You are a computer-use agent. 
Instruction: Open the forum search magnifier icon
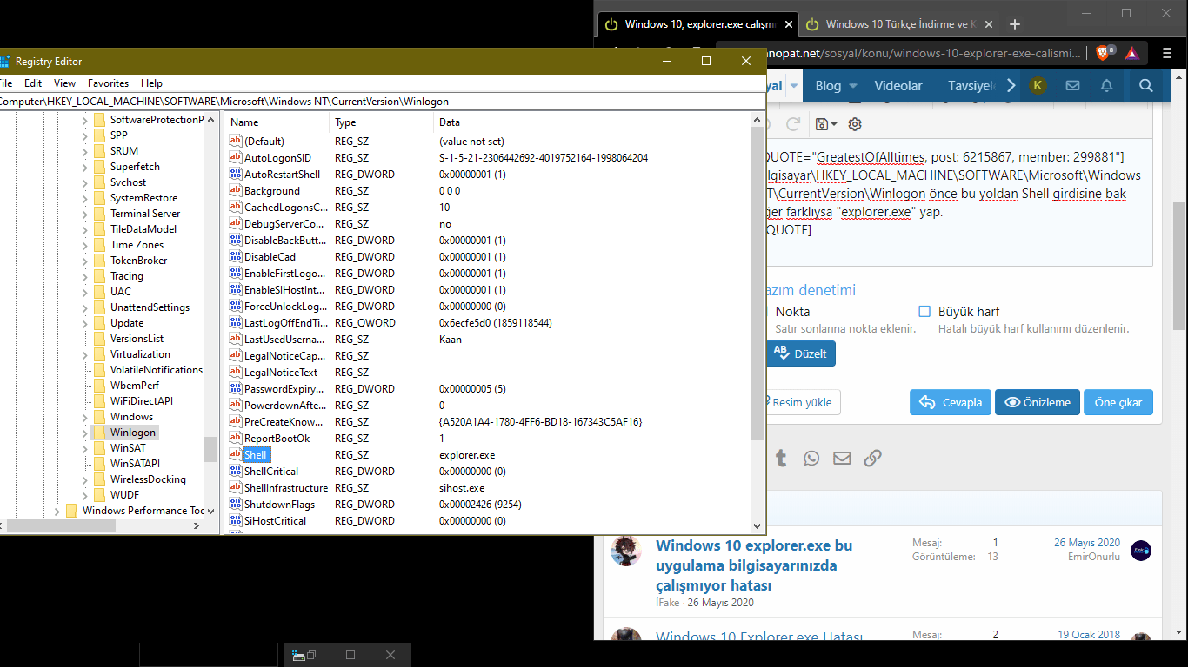[1145, 85]
